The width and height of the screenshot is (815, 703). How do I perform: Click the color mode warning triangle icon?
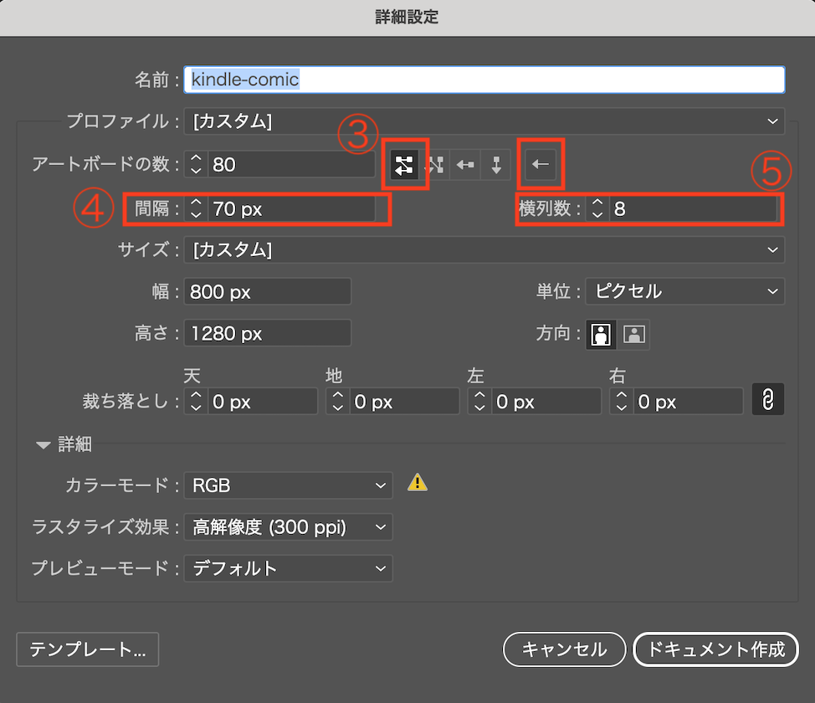pos(417,482)
